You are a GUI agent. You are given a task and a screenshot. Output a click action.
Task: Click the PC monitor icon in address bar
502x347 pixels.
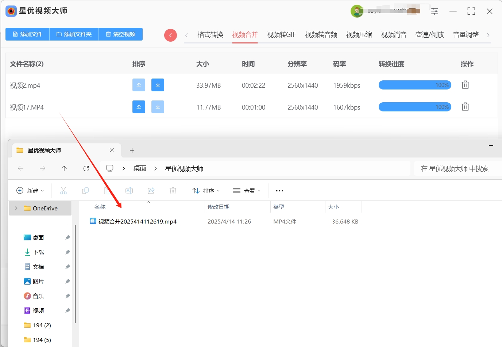110,168
